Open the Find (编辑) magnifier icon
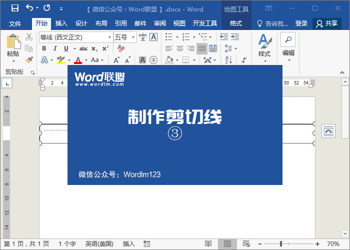 click(288, 39)
